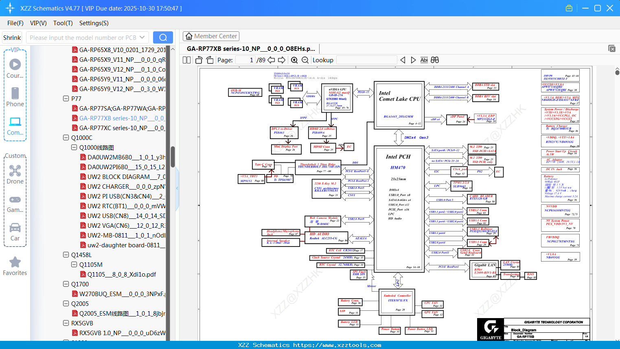Screen dimensions: 620x349
Task: Click the file tree vertical scrollbar thumb
Action: [173, 157]
